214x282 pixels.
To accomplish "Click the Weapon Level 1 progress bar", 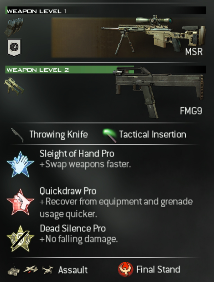I will 106,10.
